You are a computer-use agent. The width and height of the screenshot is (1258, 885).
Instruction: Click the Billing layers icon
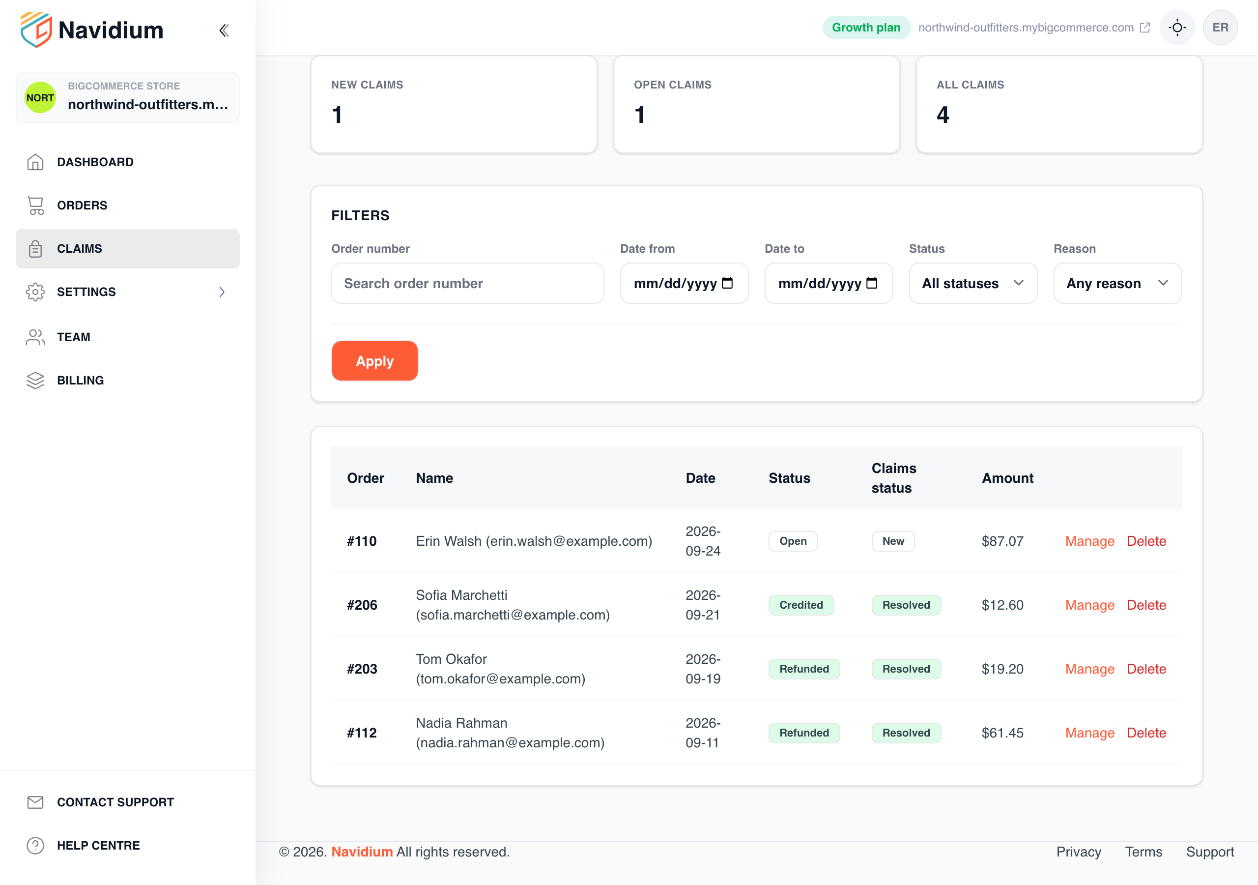click(x=35, y=381)
